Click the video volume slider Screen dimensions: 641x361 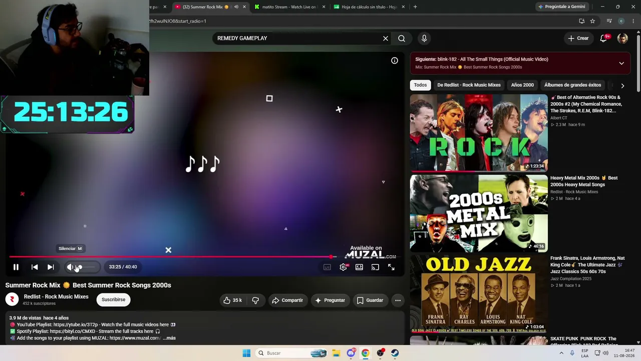pos(86,267)
